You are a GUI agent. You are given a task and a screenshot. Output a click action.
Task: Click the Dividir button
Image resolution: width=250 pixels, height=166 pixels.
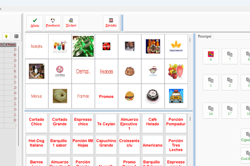[111, 23]
